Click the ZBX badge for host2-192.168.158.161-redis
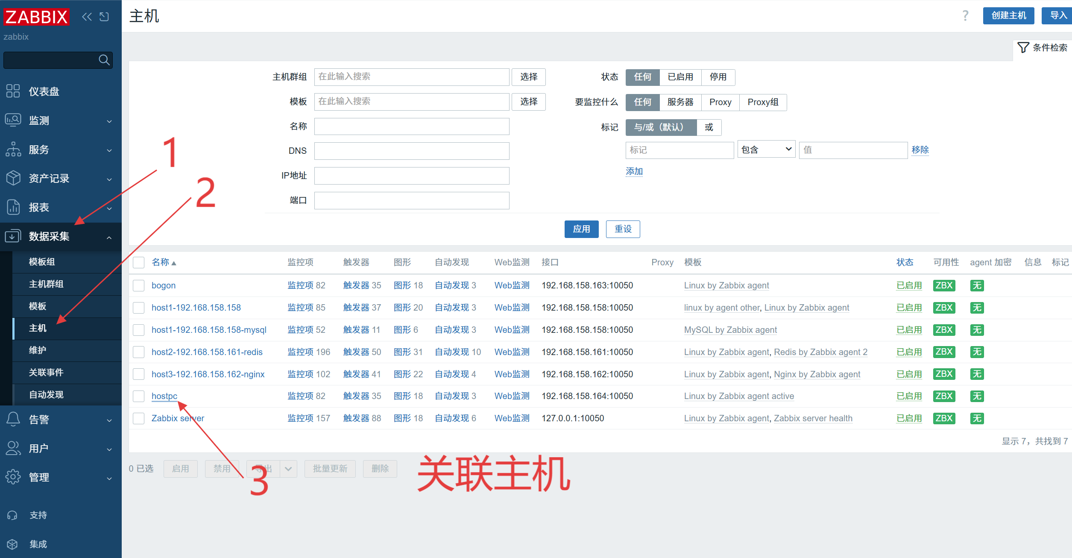1072x558 pixels. pos(944,352)
